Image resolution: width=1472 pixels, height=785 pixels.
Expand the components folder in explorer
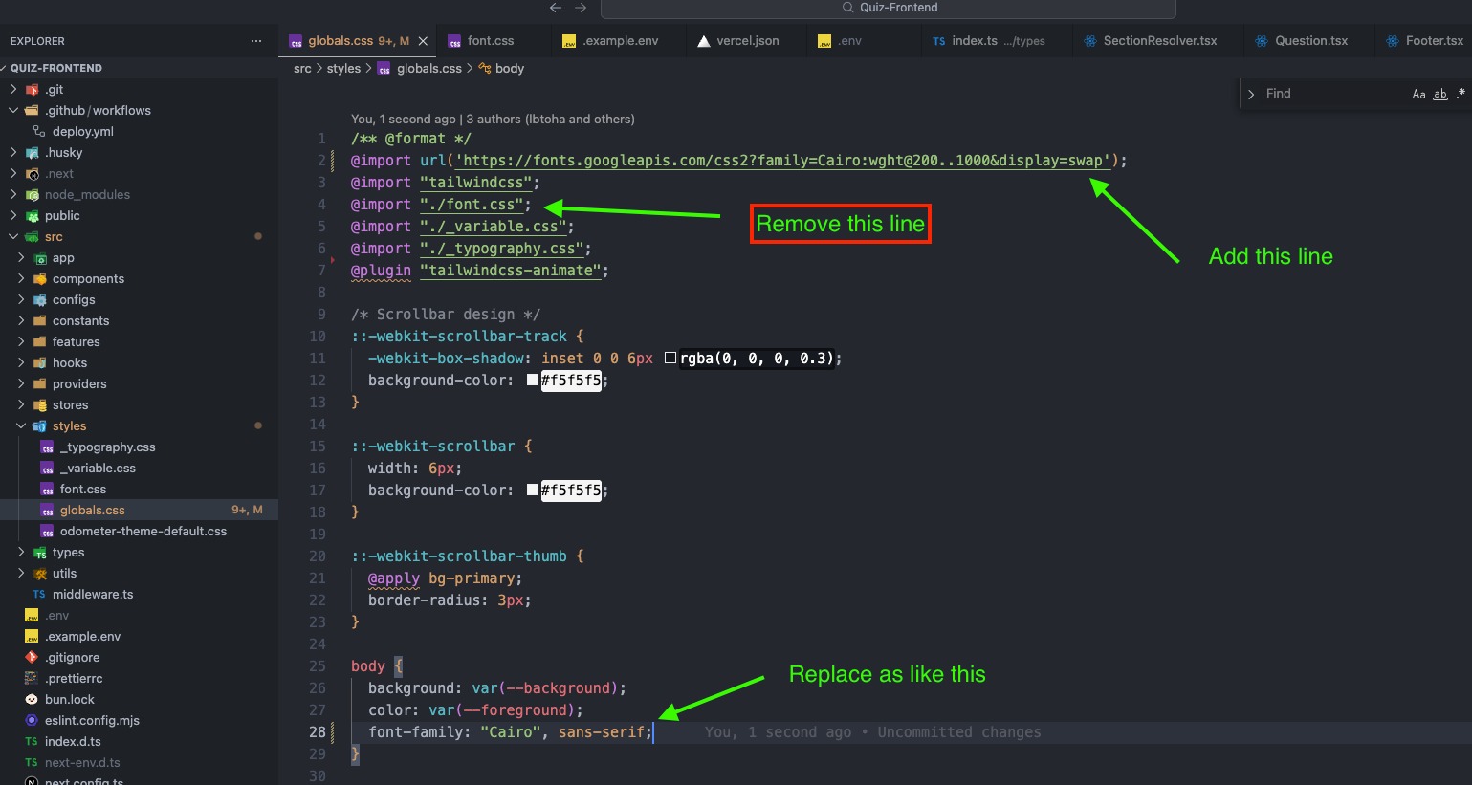tap(21, 279)
